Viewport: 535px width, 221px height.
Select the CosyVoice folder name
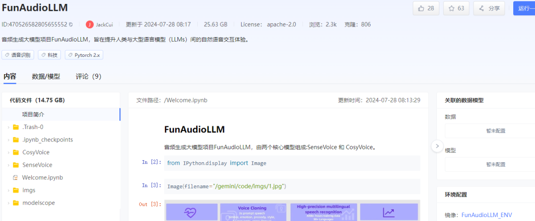coord(36,152)
